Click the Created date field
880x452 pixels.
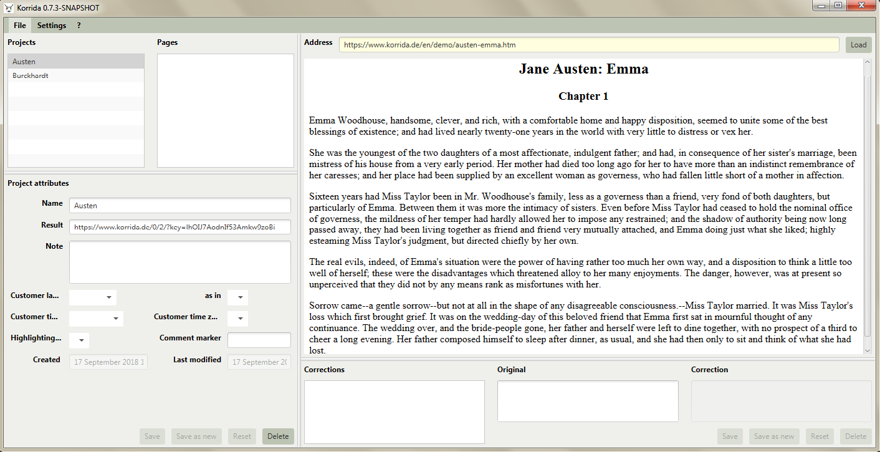point(108,362)
